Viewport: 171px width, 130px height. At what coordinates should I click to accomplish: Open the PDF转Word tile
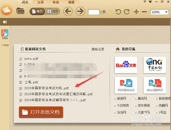126,85
